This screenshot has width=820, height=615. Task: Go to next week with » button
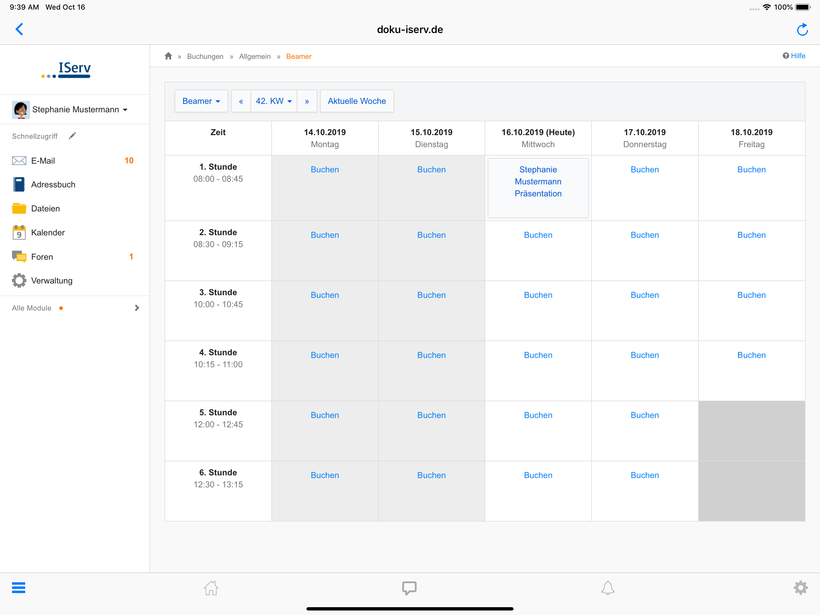pos(306,101)
